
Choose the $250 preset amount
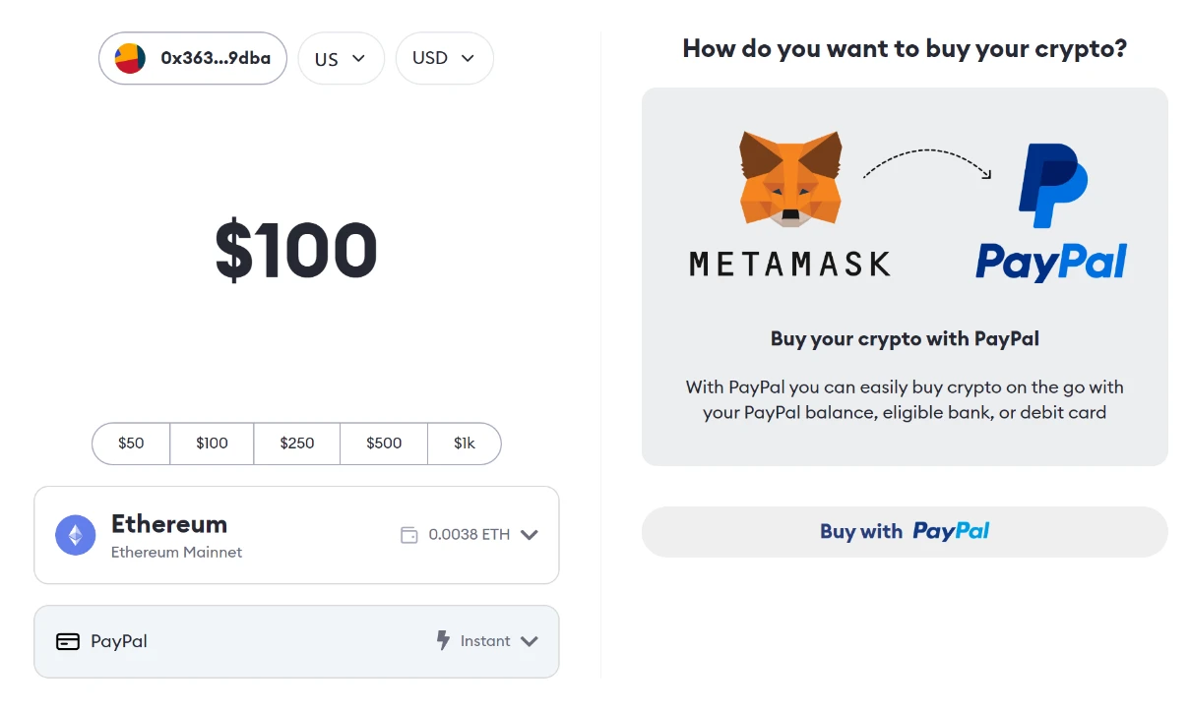click(x=296, y=444)
